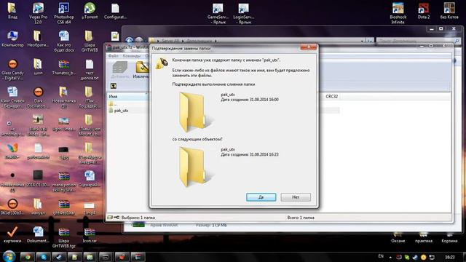Select the Компьютер desktop icon

point(12,39)
